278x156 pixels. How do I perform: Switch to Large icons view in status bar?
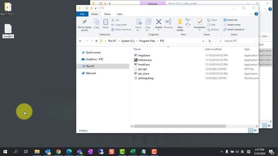click(x=255, y=130)
